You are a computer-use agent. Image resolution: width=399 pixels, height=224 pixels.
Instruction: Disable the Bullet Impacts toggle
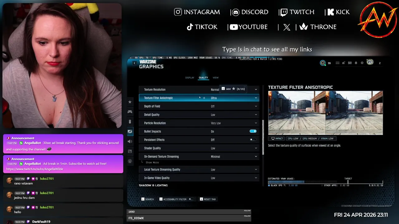(253, 131)
